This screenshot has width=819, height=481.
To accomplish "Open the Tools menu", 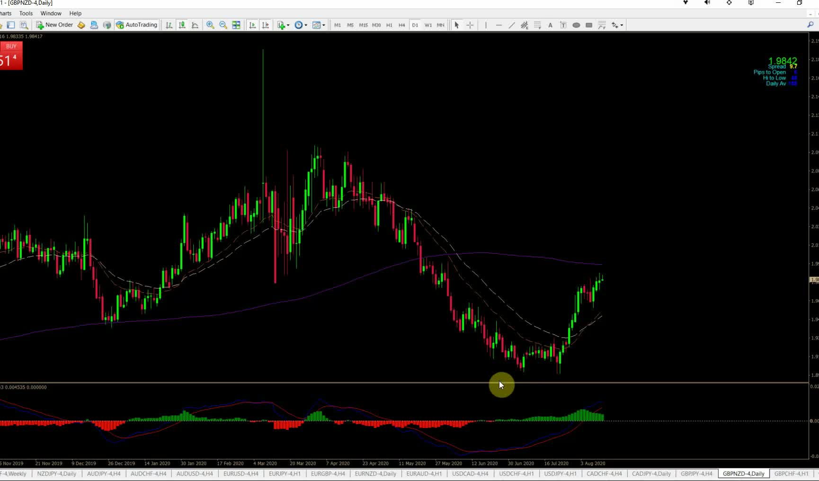I will click(26, 13).
